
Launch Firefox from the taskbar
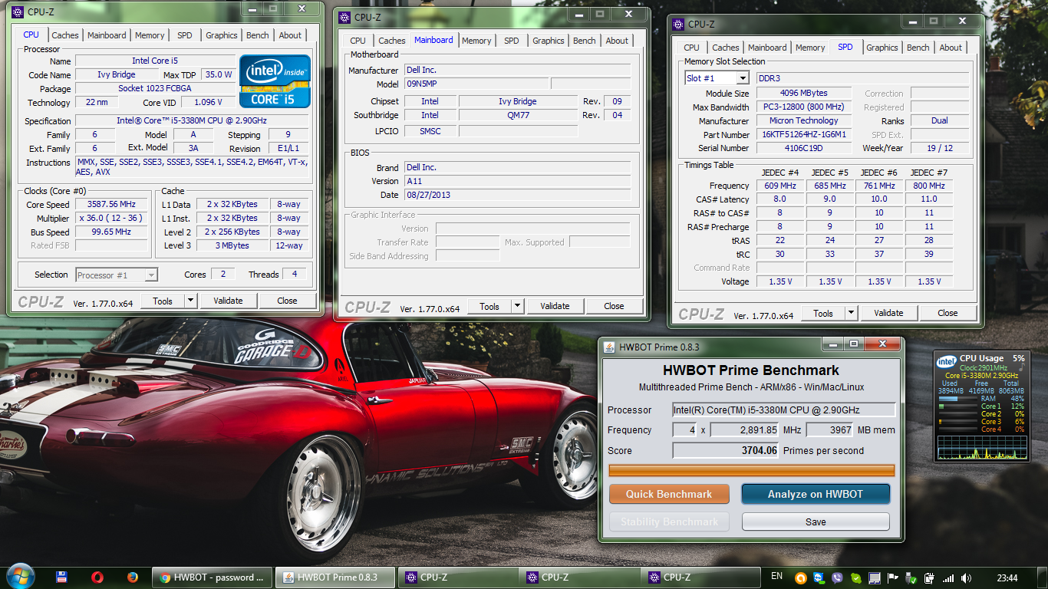[x=133, y=577]
